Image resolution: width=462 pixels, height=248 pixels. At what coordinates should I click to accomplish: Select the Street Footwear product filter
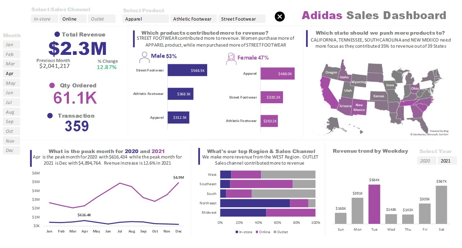[242, 19]
